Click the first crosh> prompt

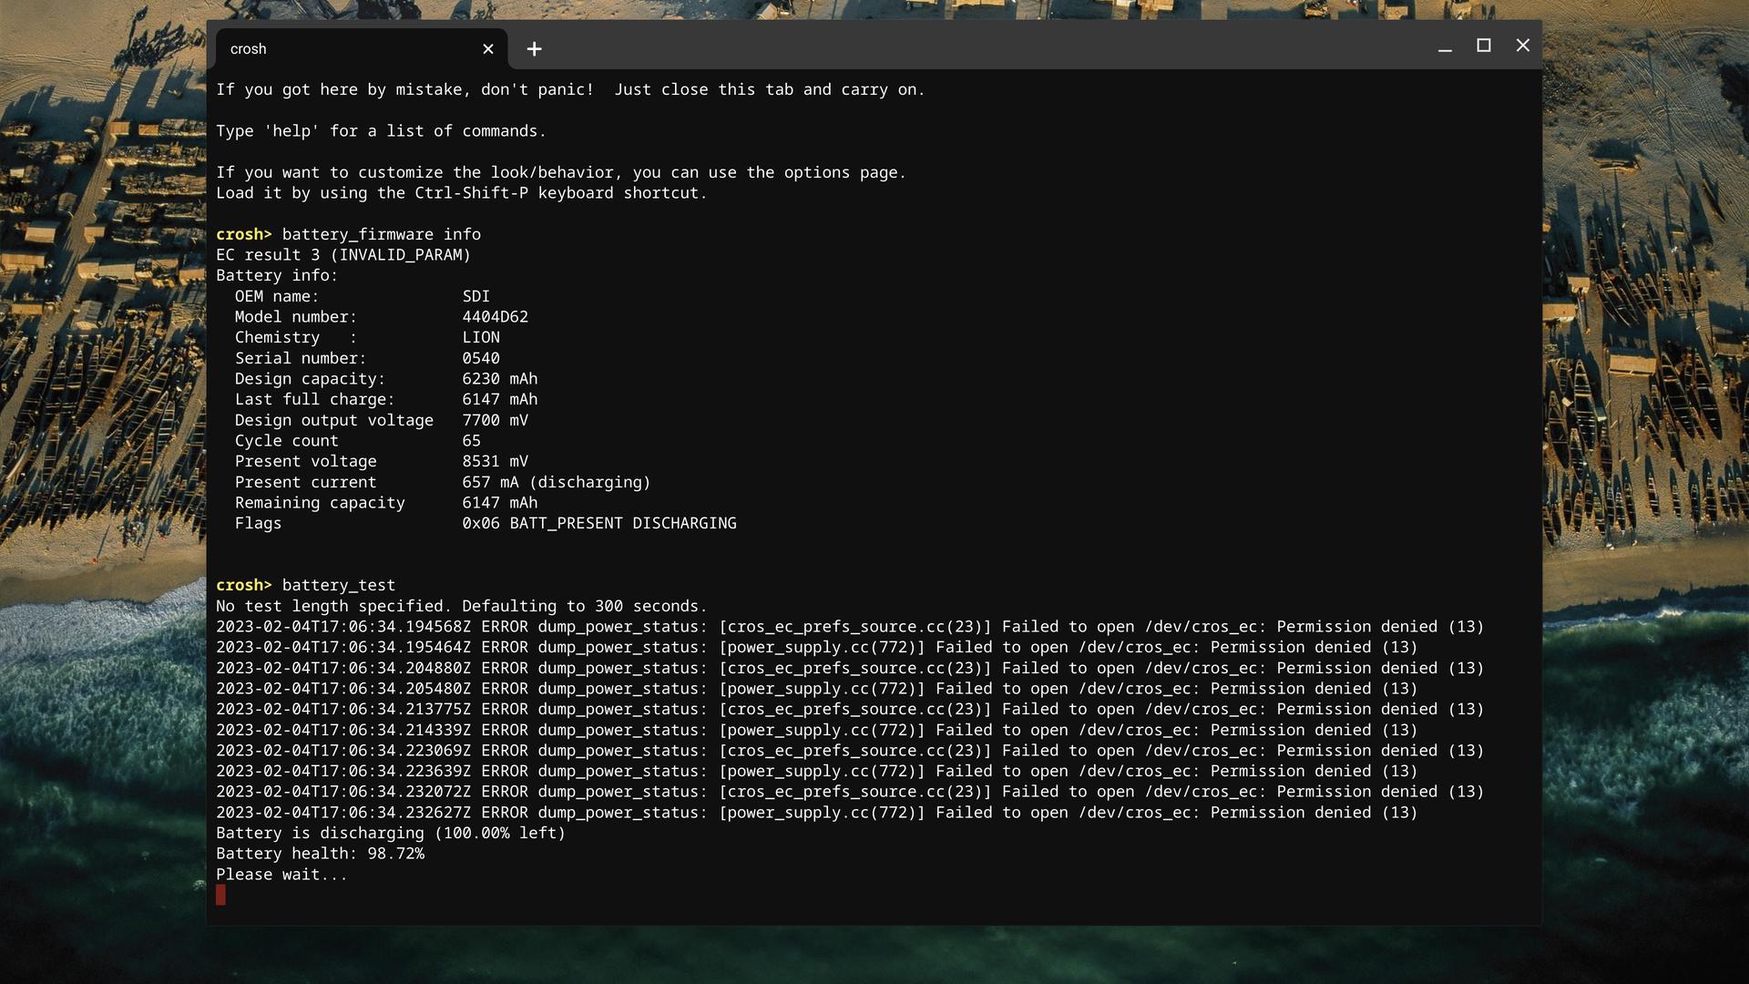pos(243,234)
